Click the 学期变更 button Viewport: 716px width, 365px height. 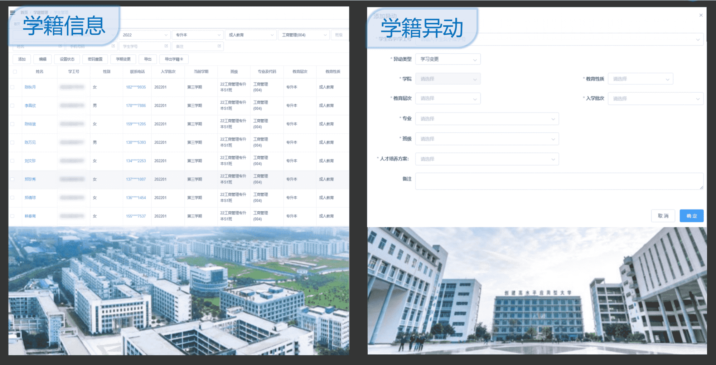click(123, 59)
